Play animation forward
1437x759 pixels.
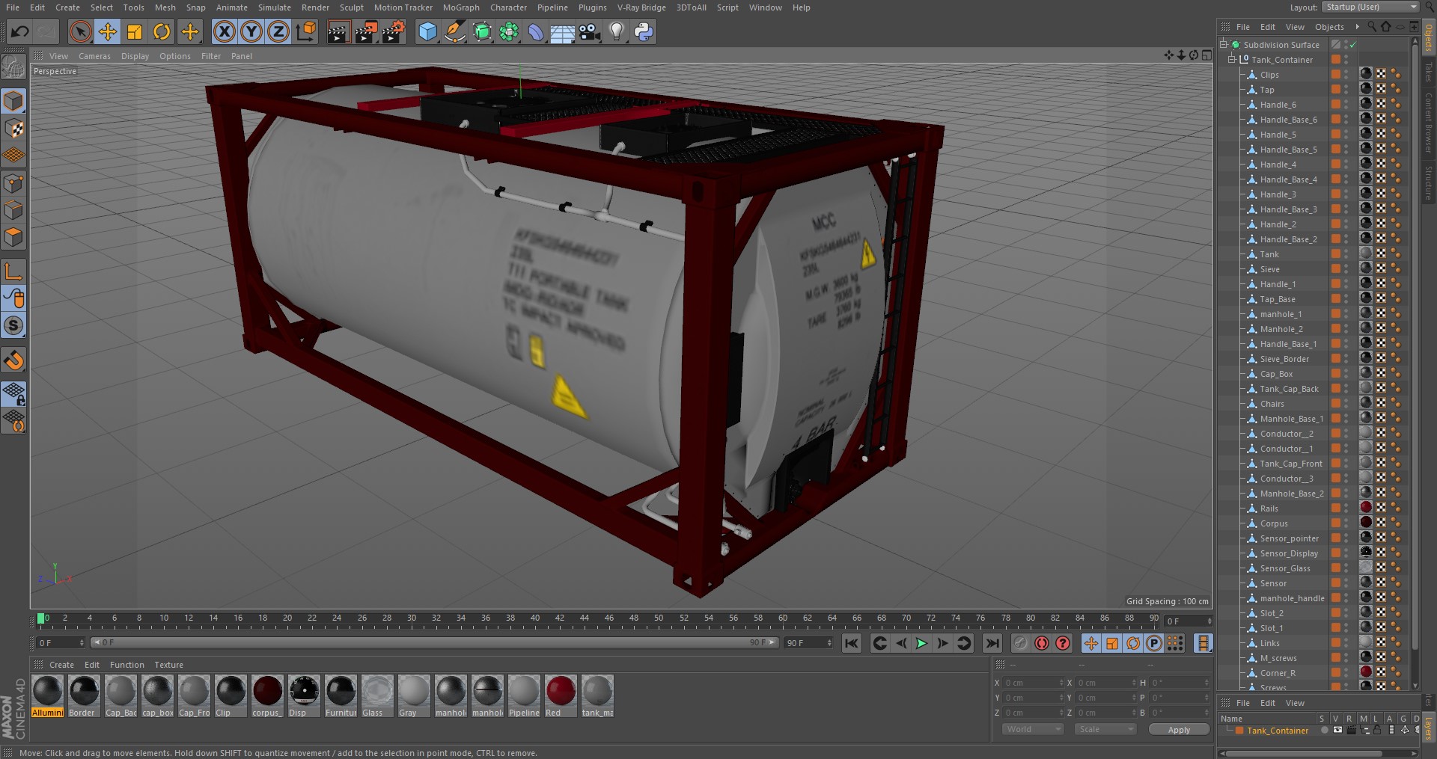[921, 643]
